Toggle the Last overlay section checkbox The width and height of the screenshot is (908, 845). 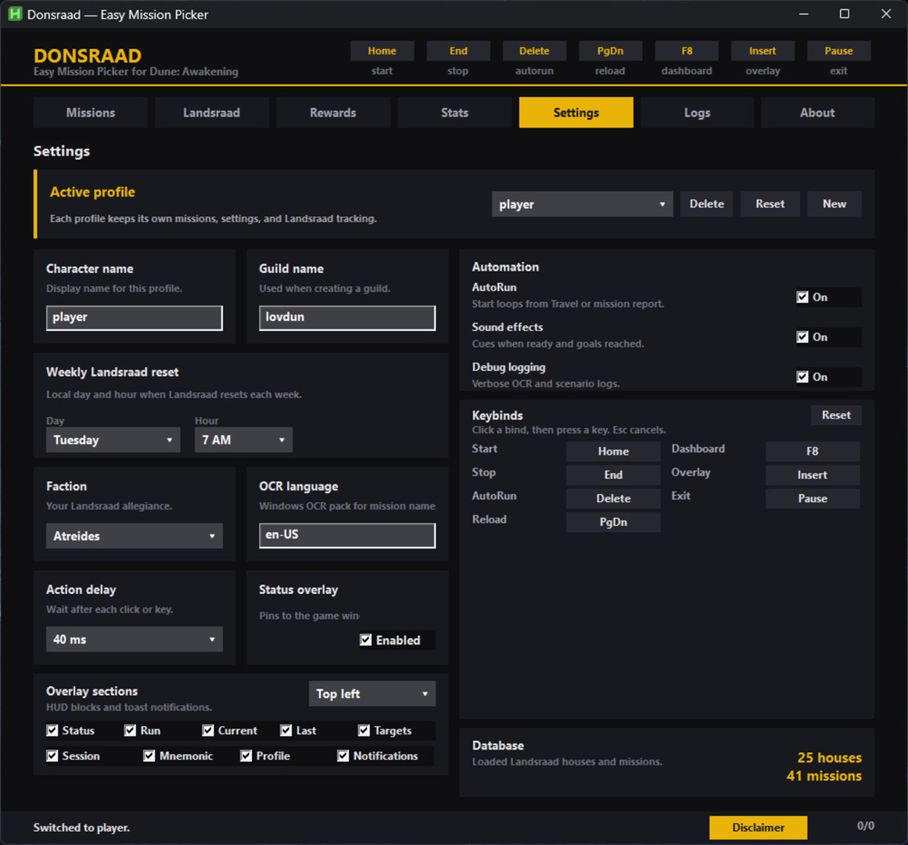pyautogui.click(x=286, y=730)
